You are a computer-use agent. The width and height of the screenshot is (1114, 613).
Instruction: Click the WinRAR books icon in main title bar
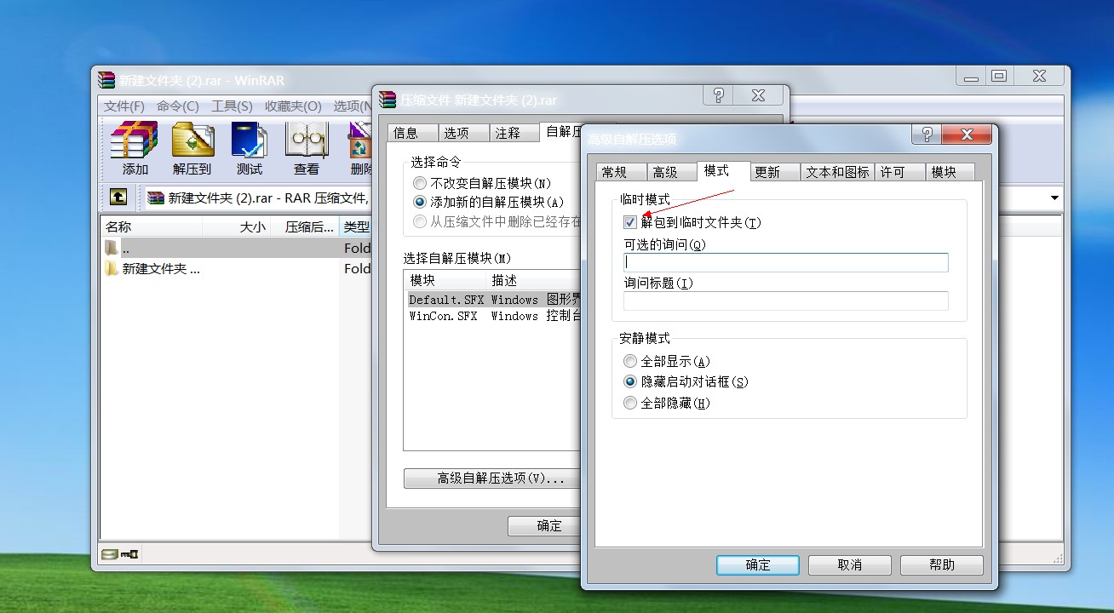[x=106, y=80]
